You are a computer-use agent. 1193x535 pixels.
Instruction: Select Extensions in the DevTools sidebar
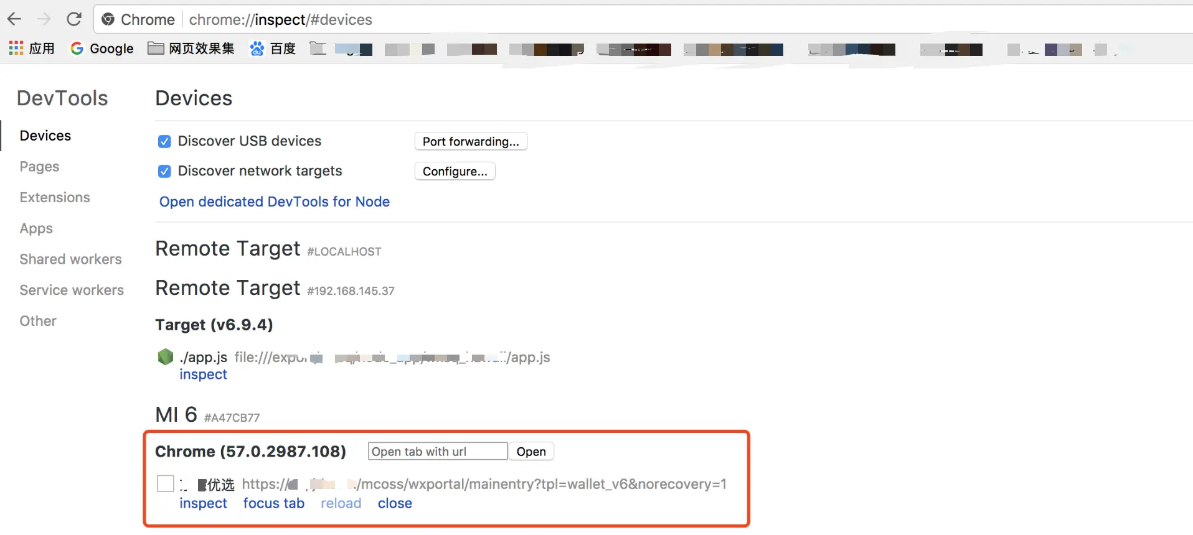click(55, 197)
